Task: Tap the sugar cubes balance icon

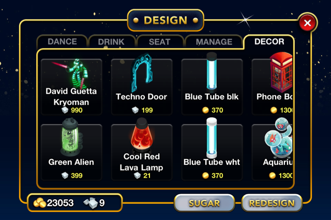Action: click(91, 203)
